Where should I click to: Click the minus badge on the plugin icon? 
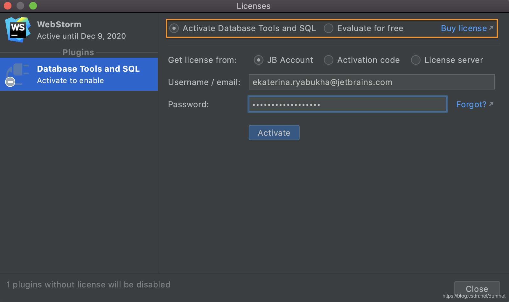click(x=10, y=82)
